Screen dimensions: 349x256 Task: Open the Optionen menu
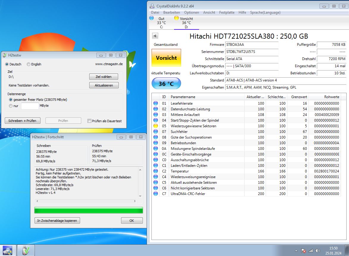tap(191, 12)
